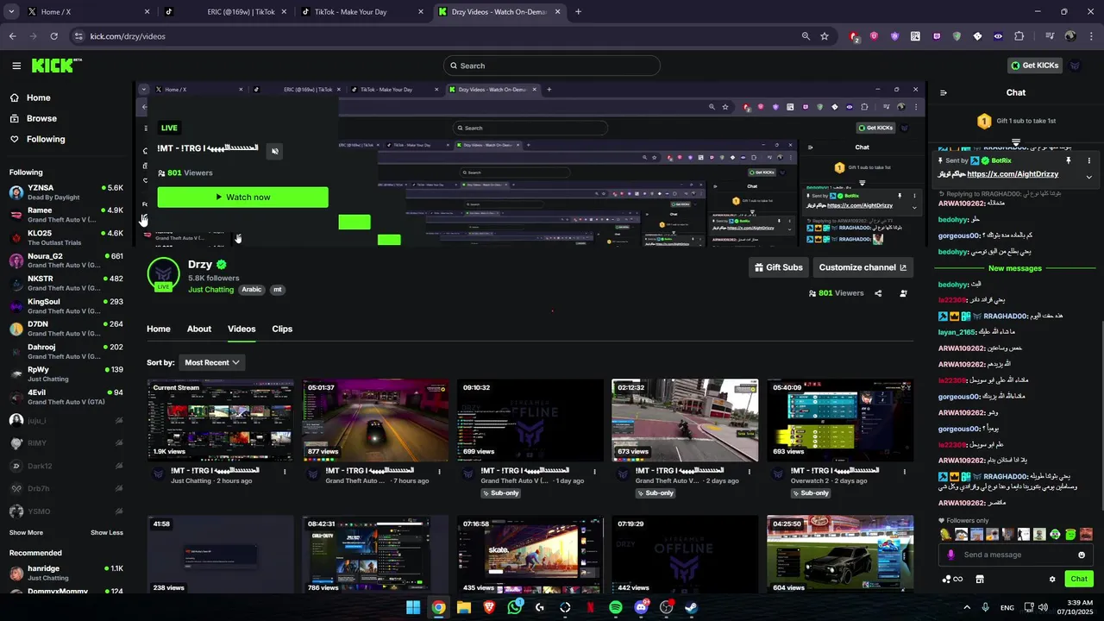Image resolution: width=1104 pixels, height=621 pixels.
Task: Open the skate. video thumbnail
Action: (x=530, y=555)
